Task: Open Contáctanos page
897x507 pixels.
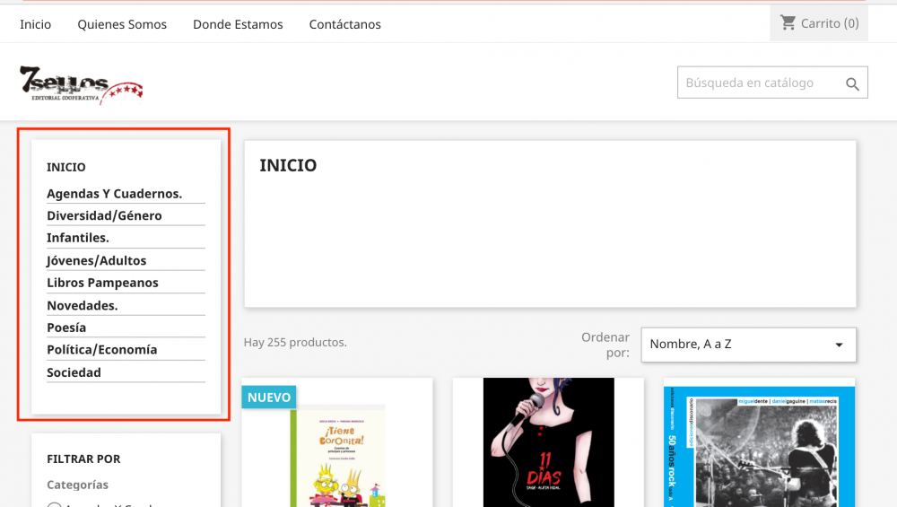Action: (345, 24)
